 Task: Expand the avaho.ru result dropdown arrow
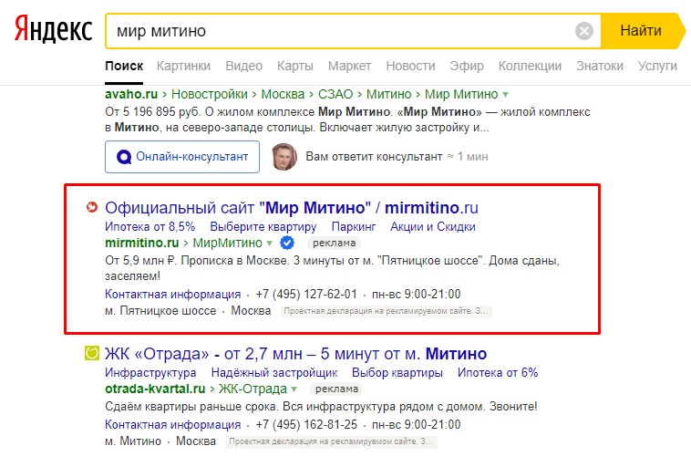click(505, 95)
